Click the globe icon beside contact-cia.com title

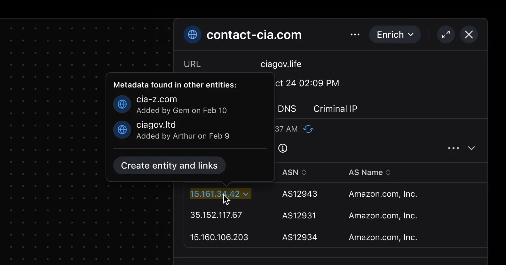pos(193,34)
